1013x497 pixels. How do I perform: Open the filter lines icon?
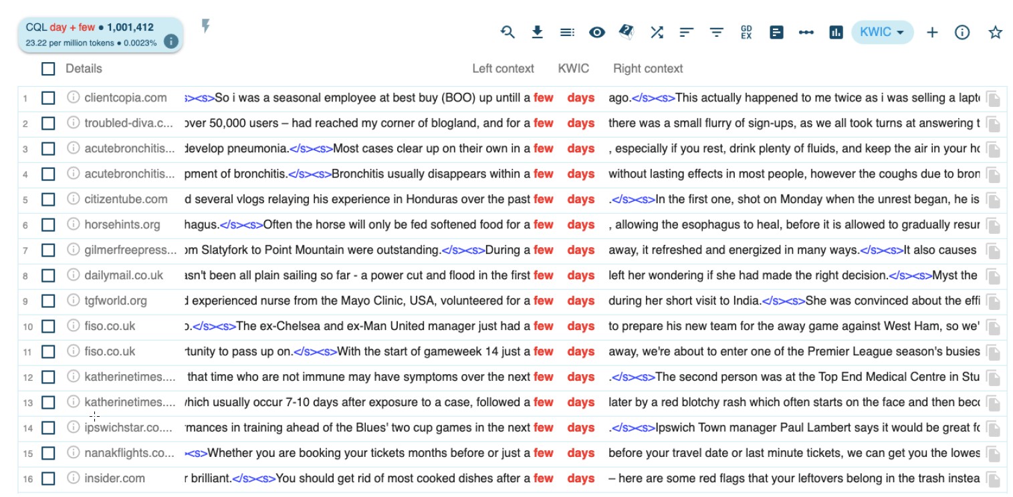click(716, 32)
